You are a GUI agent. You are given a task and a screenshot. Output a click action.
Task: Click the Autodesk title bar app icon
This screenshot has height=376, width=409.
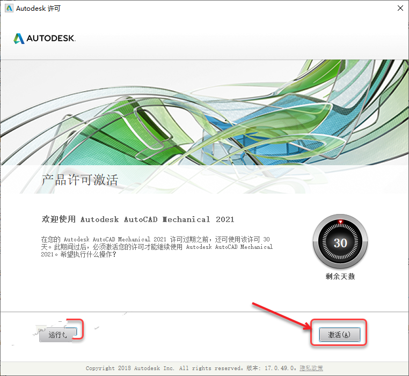coord(9,9)
